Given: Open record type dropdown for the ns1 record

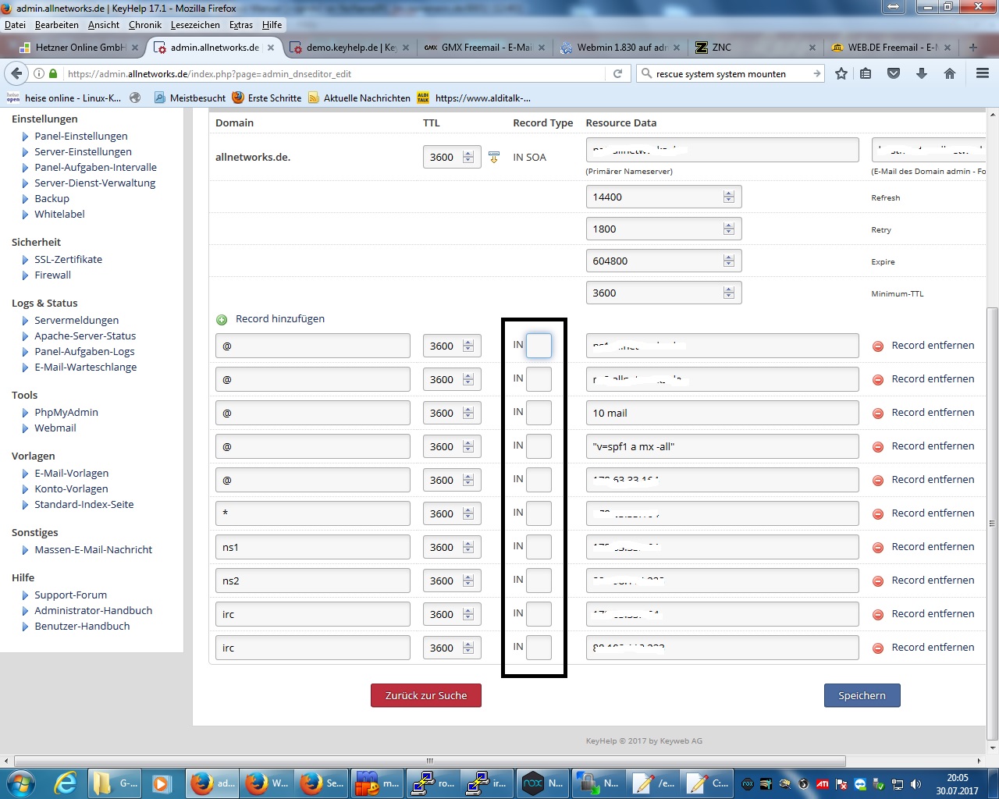Looking at the screenshot, I should point(539,547).
